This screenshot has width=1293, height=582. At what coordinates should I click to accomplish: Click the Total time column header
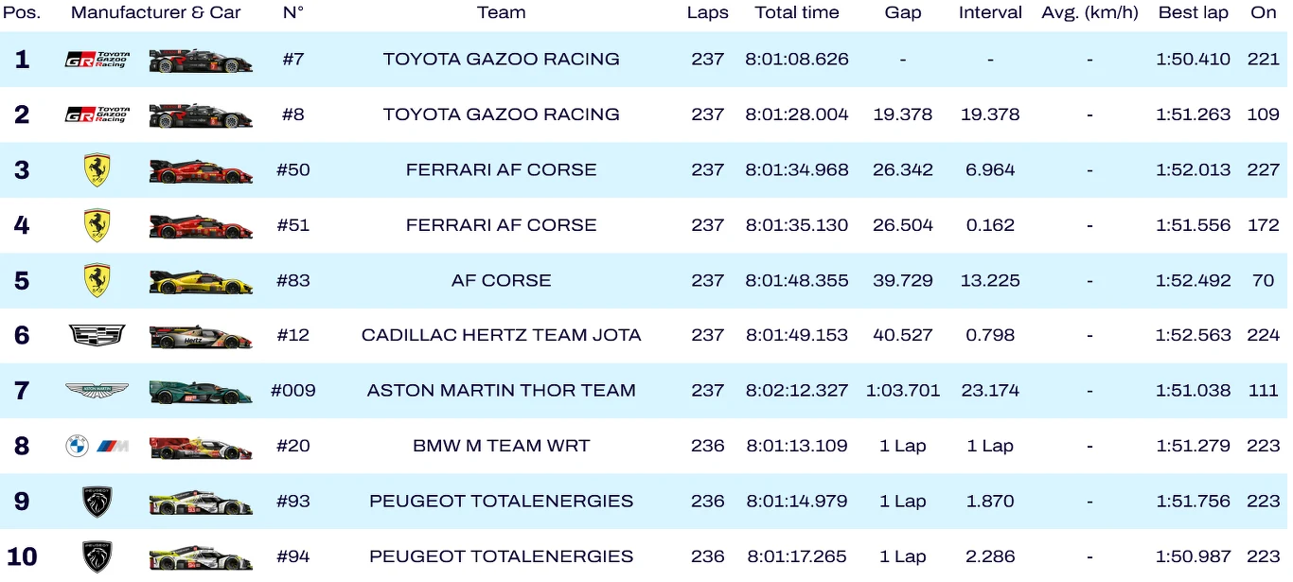(797, 13)
